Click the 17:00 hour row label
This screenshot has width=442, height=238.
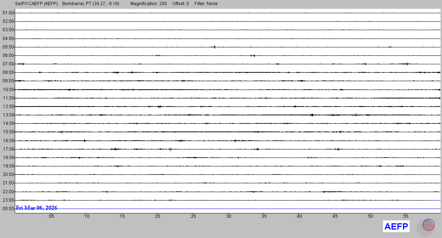[x=8, y=149]
